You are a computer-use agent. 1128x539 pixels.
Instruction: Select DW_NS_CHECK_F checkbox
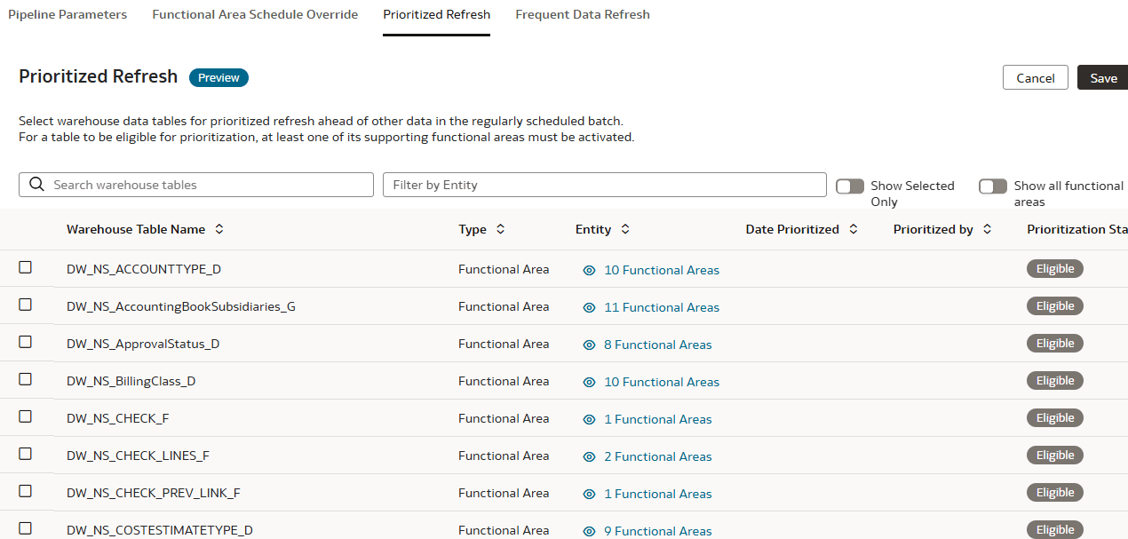pos(26,416)
